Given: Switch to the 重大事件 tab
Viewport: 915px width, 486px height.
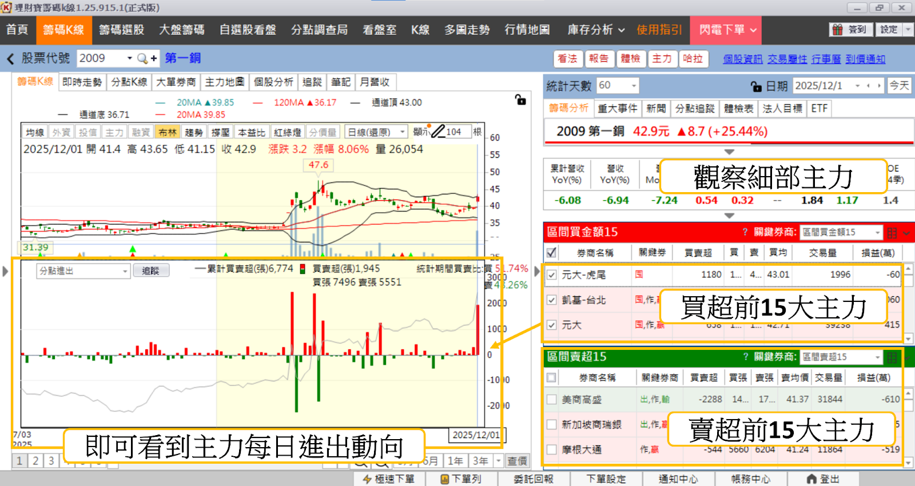Looking at the screenshot, I should [x=618, y=108].
